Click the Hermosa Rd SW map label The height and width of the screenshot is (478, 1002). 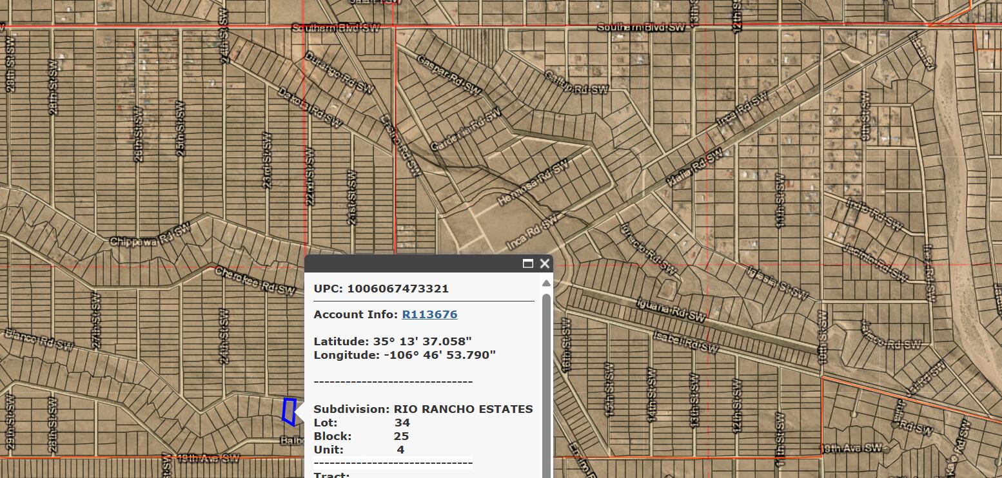tap(533, 183)
